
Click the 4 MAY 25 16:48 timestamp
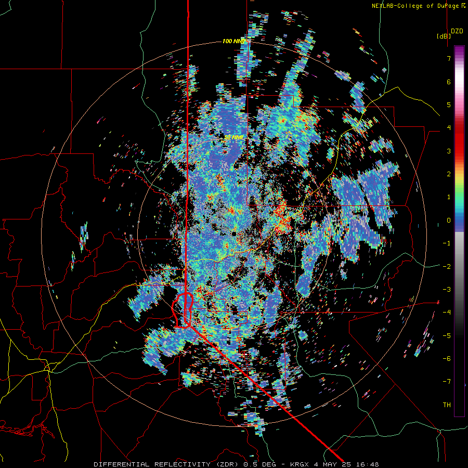tap(346, 464)
